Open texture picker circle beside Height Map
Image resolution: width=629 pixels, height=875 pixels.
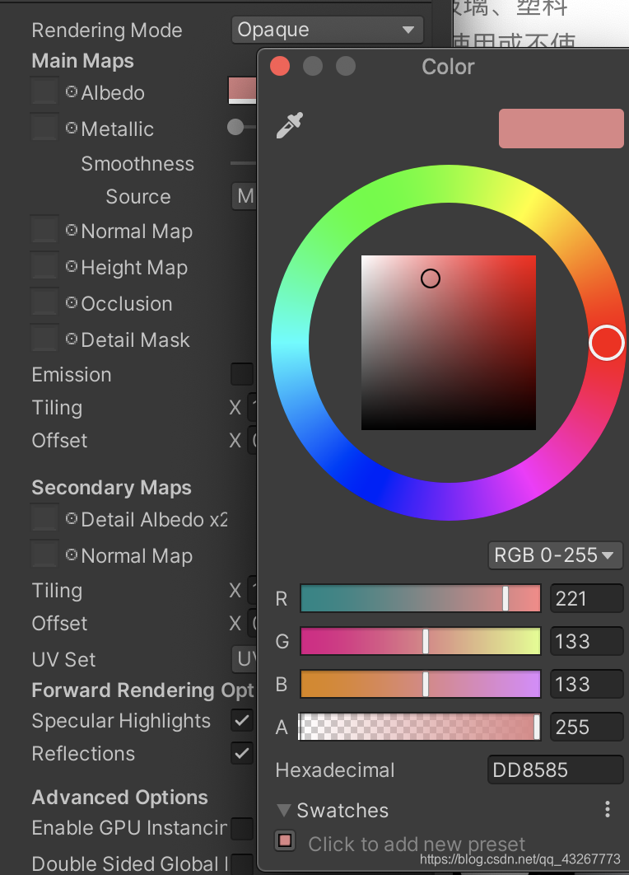71,267
